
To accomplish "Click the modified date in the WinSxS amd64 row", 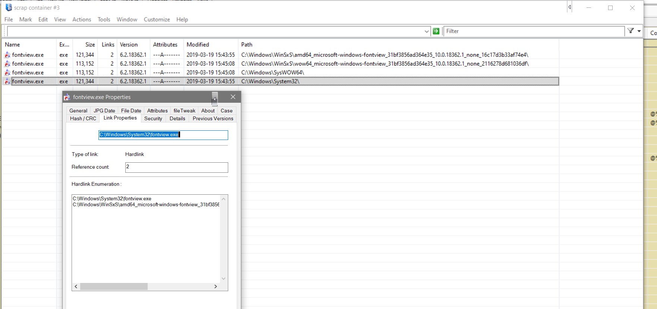I will (211, 55).
